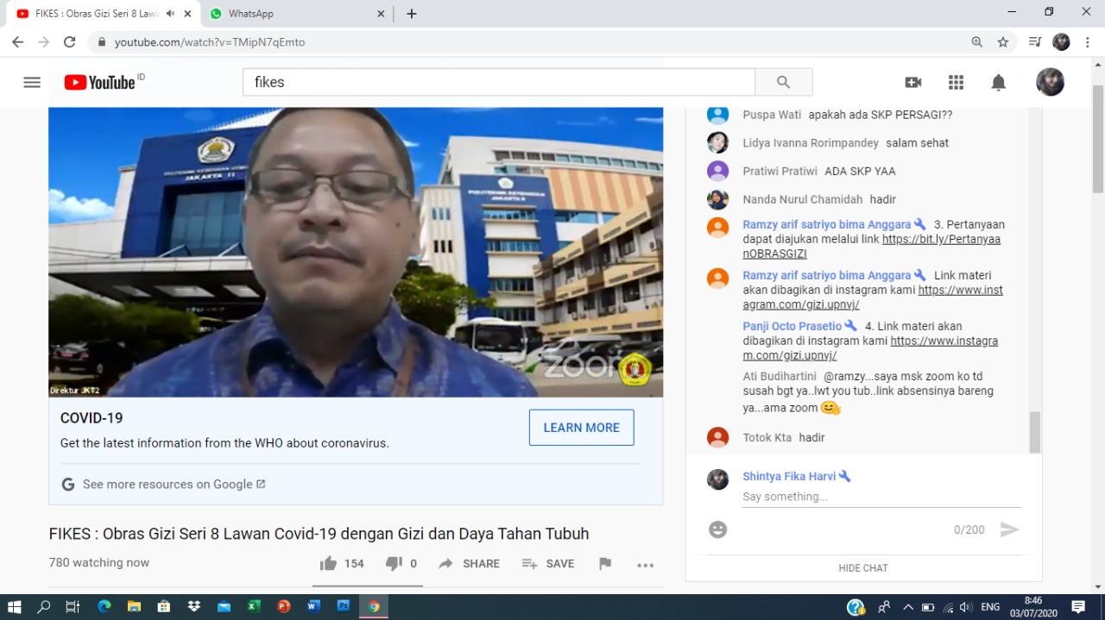Screen dimensions: 1105x620
Task: Click the Say something chat input
Action: [881, 497]
